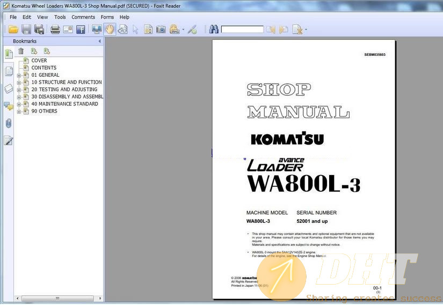Image resolution: width=443 pixels, height=305 pixels.
Task: Select 40 MAINTENANCE STANDARD bookmark
Action: 64,104
